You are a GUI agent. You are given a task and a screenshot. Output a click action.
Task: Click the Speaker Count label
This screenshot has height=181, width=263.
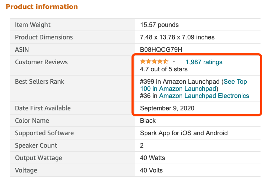[x=36, y=146]
